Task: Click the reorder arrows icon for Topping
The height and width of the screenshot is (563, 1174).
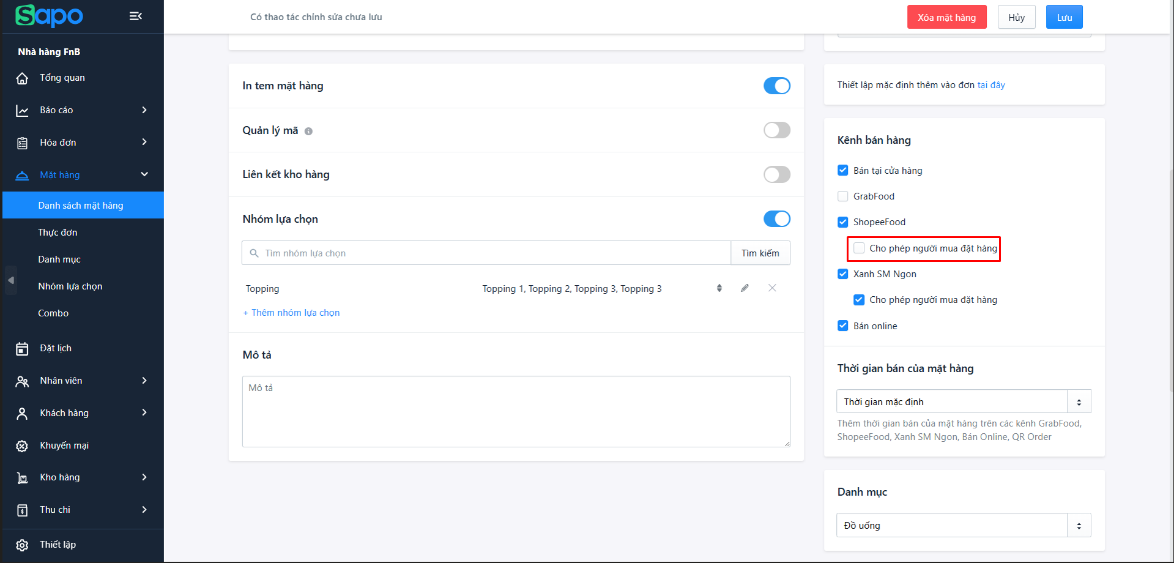Action: (x=719, y=288)
